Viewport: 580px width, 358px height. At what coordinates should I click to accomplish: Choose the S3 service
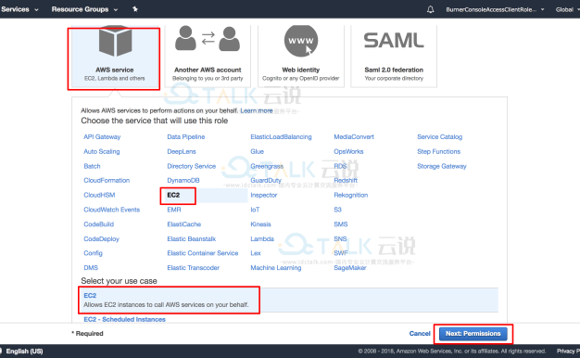(x=338, y=210)
